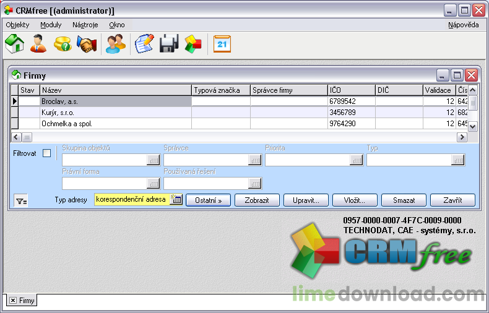Click the CRMfree application title bar icon

[x=9, y=11]
